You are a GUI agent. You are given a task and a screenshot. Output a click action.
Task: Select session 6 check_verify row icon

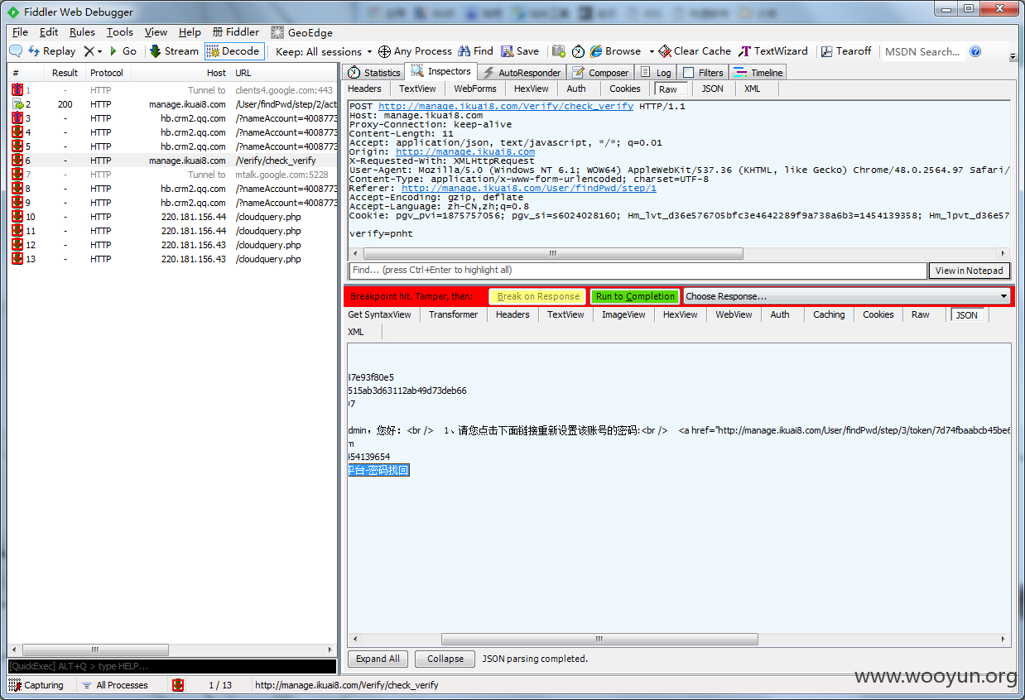[17, 161]
